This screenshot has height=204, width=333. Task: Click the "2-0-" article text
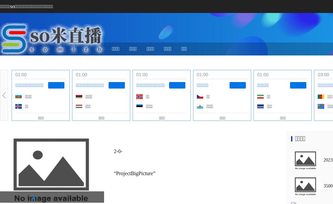[x=118, y=151]
